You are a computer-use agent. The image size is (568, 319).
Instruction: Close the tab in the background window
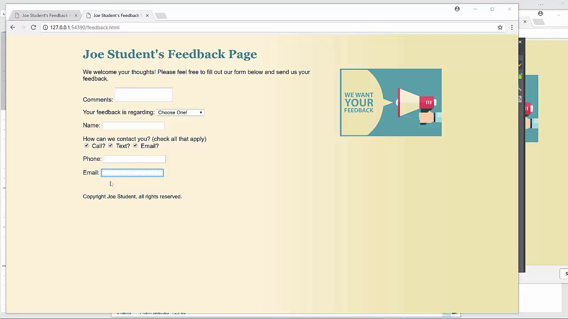point(525,21)
